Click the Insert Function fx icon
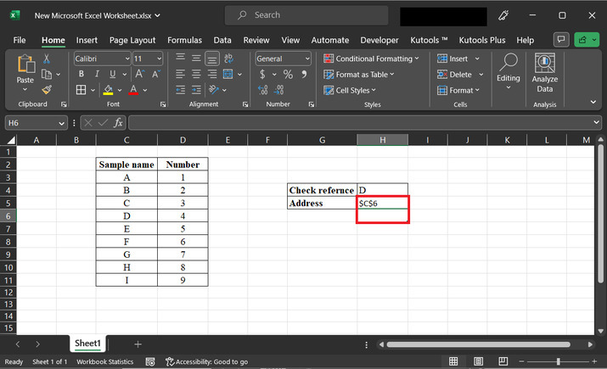The image size is (607, 369). 118,123
